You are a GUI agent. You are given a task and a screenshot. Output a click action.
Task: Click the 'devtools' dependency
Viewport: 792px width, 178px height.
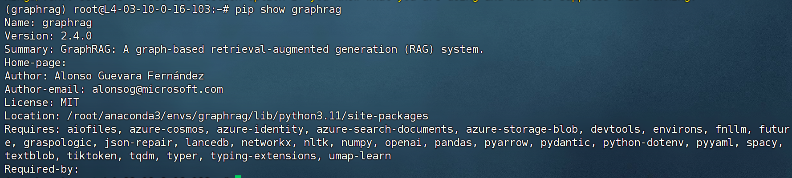point(615,129)
